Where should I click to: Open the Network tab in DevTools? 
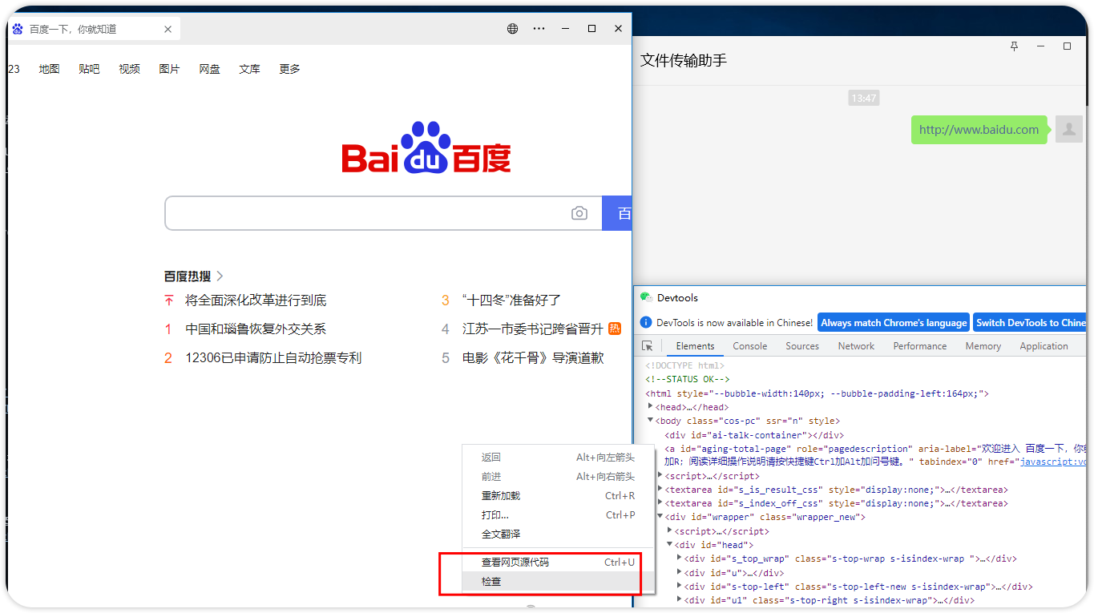[856, 346]
